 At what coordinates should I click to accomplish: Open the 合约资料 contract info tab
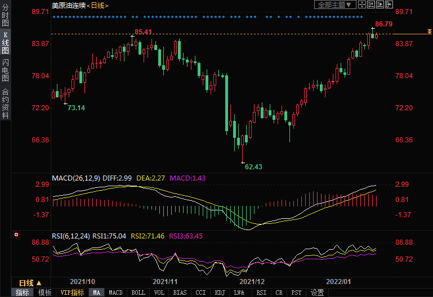click(x=5, y=103)
